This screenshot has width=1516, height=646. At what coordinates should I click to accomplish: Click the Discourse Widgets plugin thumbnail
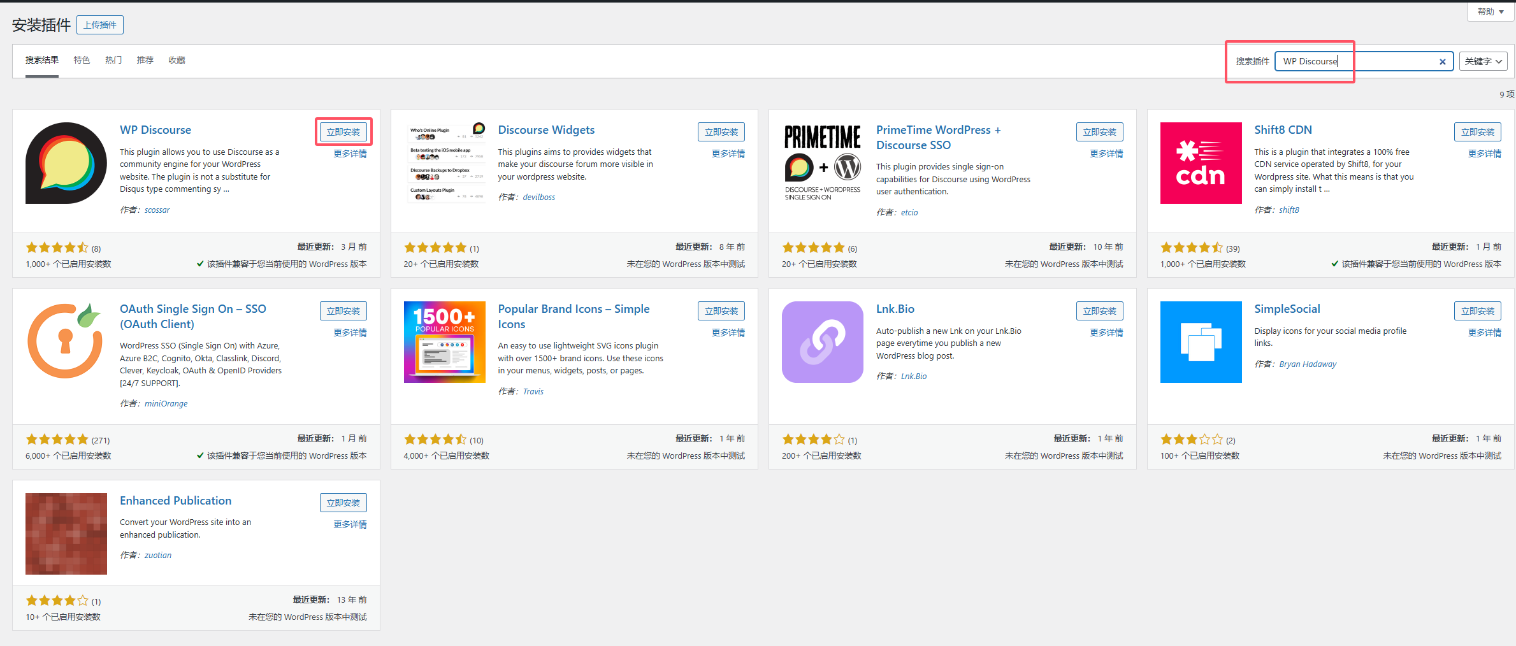tap(445, 163)
